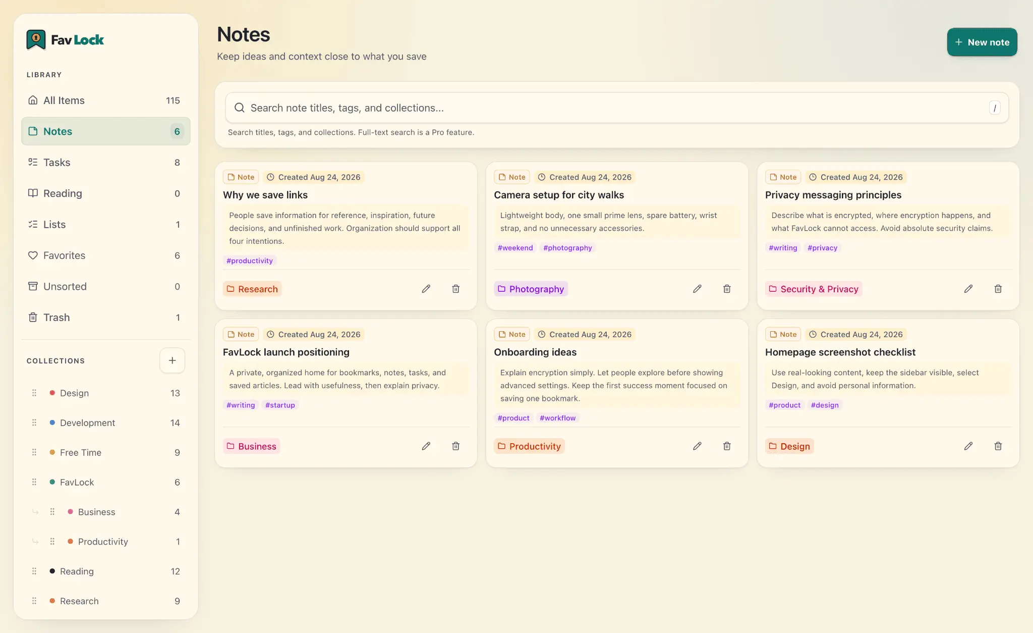Click the slash shortcut key badge
Image resolution: width=1033 pixels, height=633 pixels.
995,108
